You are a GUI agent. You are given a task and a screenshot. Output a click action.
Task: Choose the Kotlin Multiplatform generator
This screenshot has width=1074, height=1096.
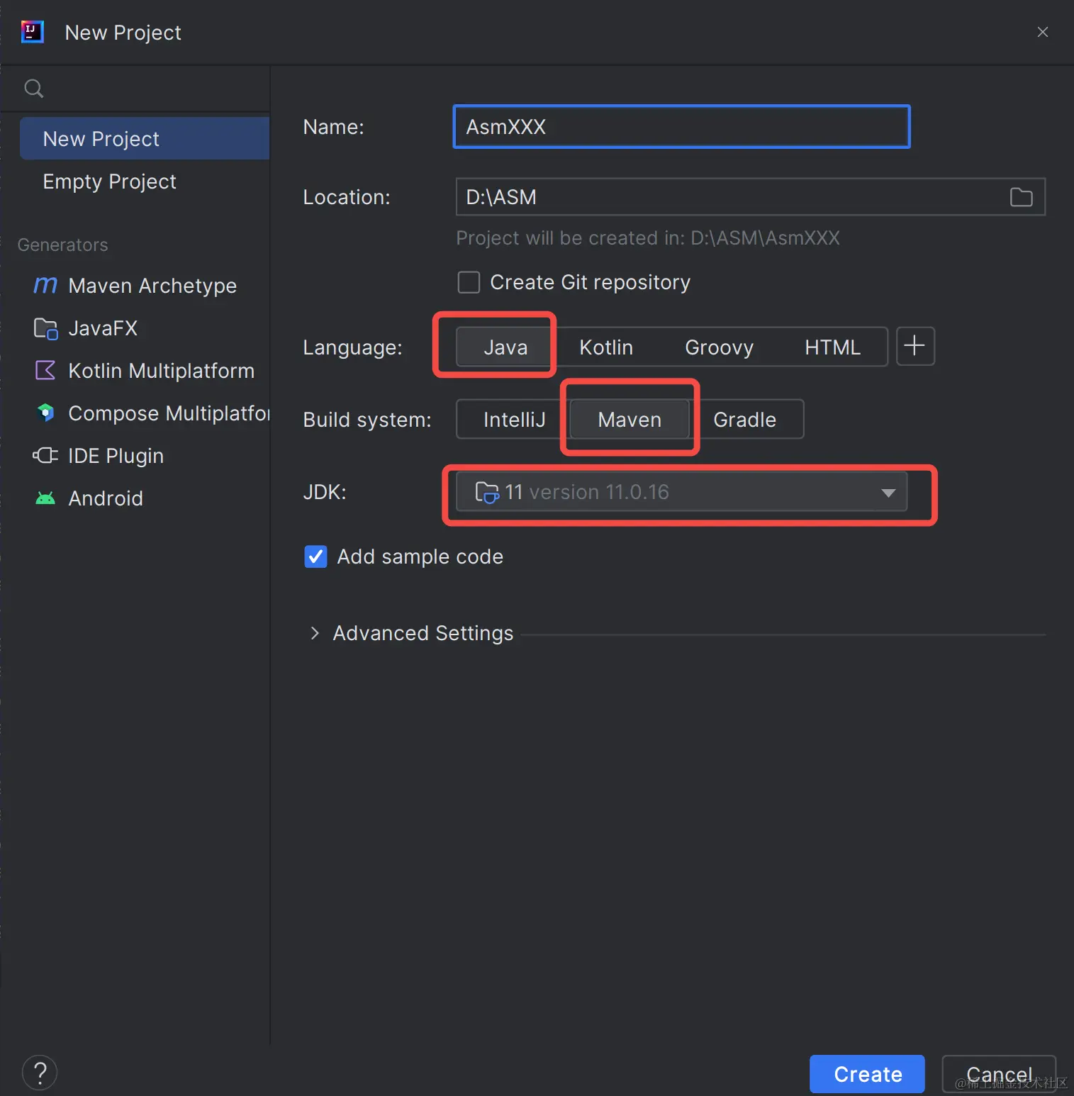click(x=145, y=371)
